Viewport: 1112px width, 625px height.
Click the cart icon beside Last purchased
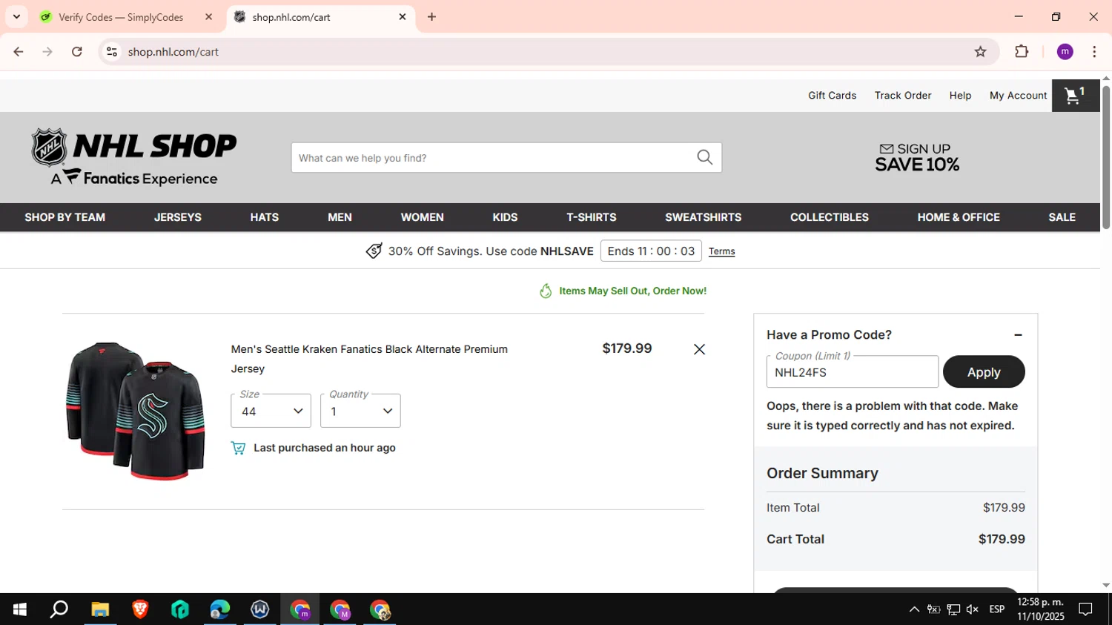pyautogui.click(x=238, y=448)
